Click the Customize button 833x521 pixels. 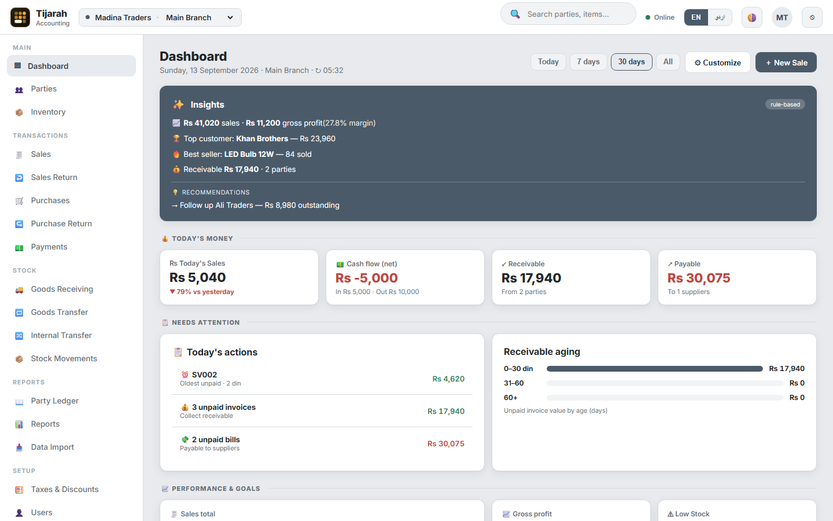(x=718, y=63)
